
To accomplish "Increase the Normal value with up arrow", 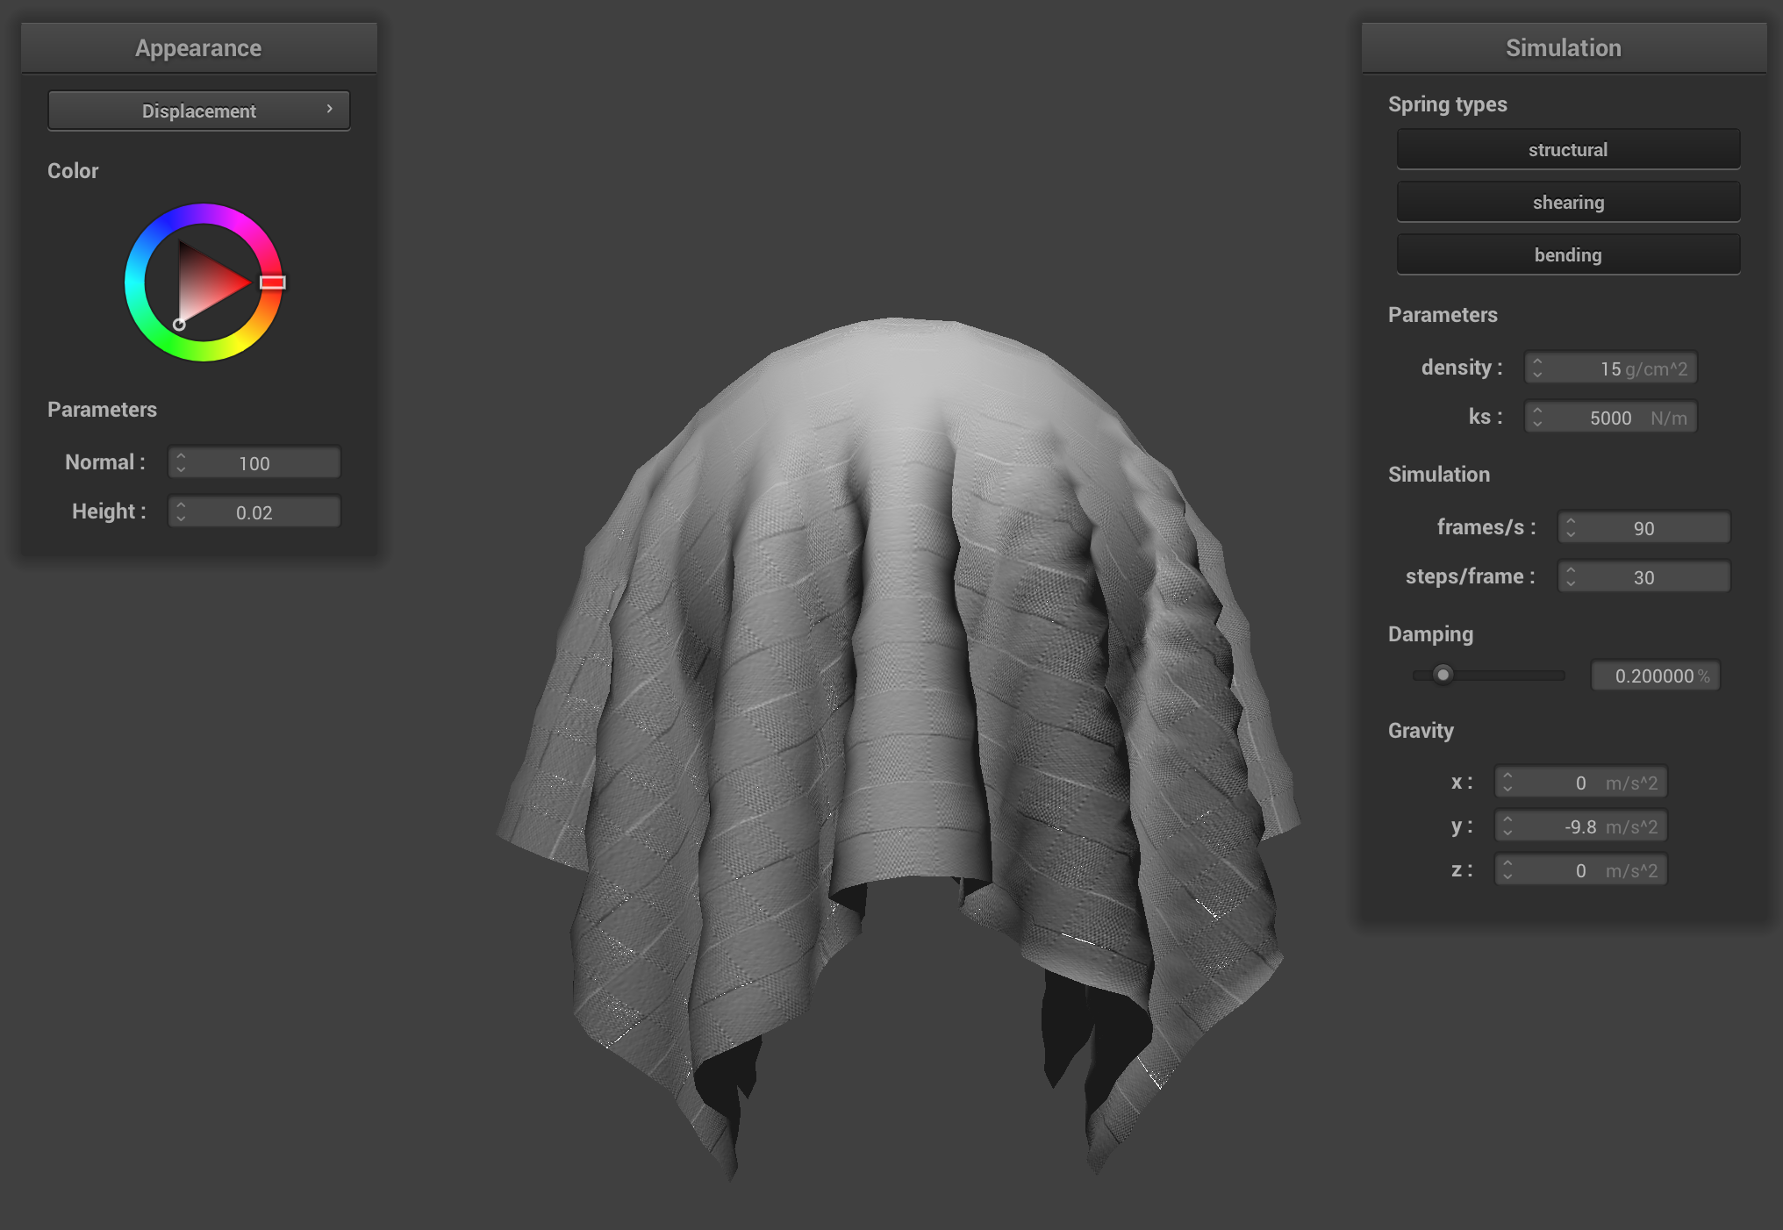I will tap(181, 455).
